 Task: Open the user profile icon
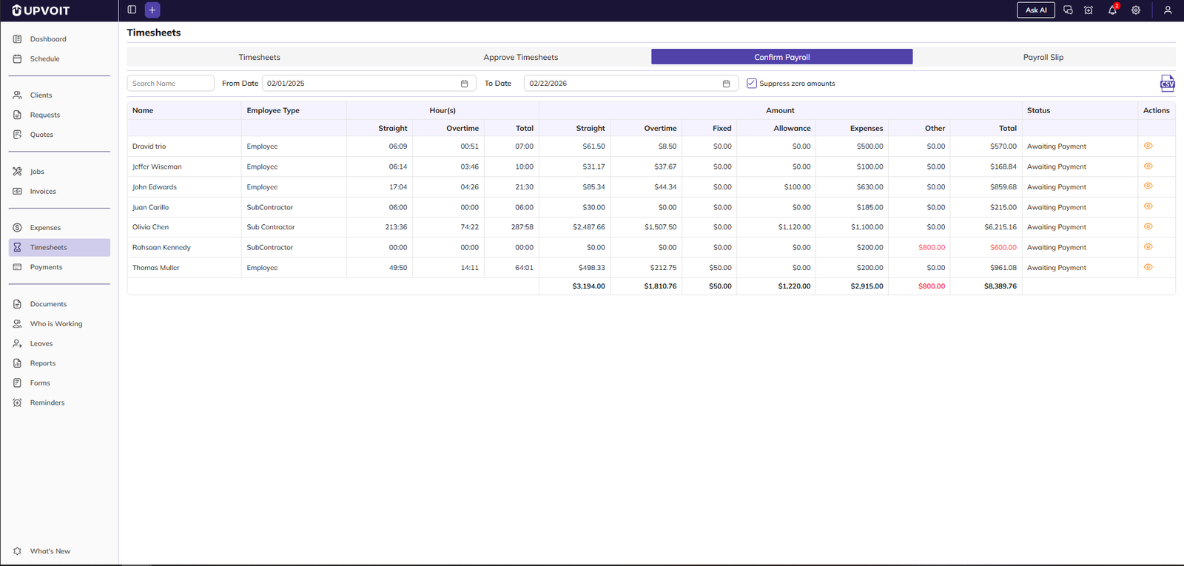1168,10
